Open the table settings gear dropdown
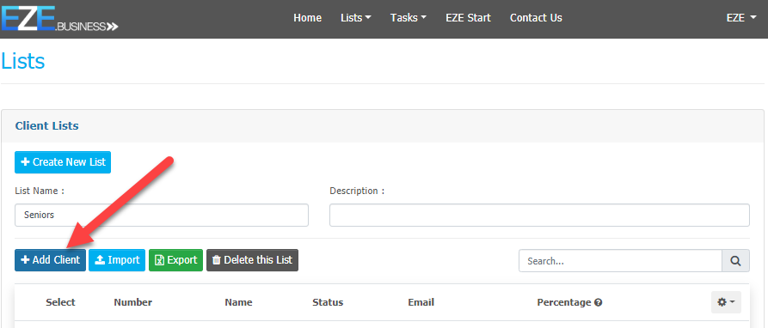Viewport: 768px width, 328px height. [726, 302]
